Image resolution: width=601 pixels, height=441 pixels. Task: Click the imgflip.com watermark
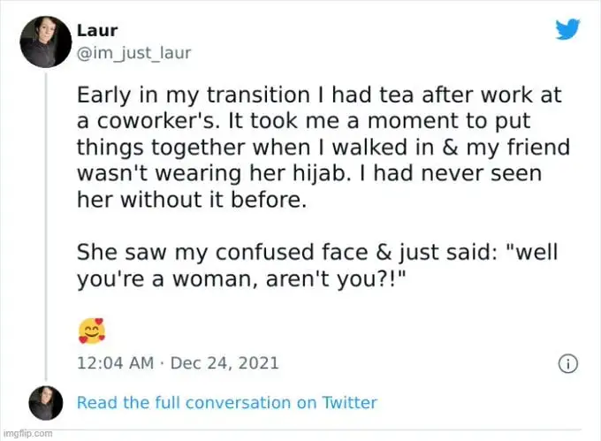coord(27,433)
